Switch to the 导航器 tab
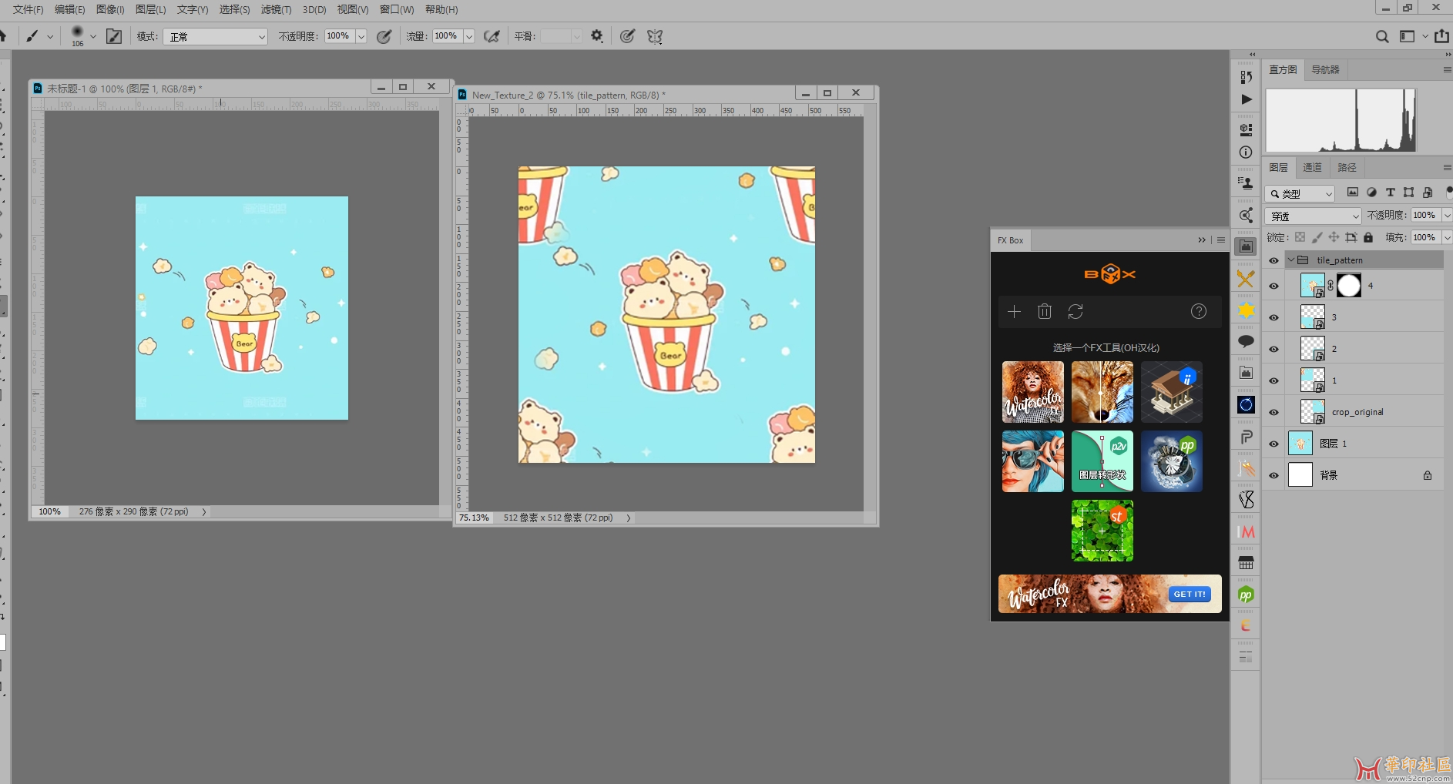 coord(1325,69)
